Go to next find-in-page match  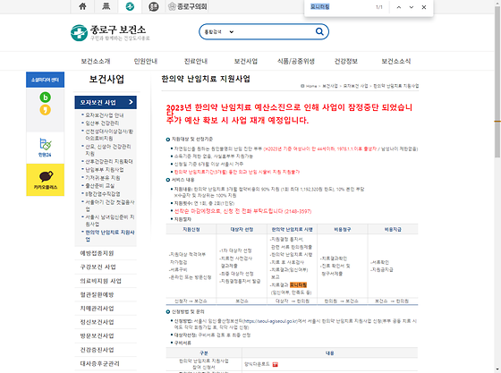(x=412, y=7)
